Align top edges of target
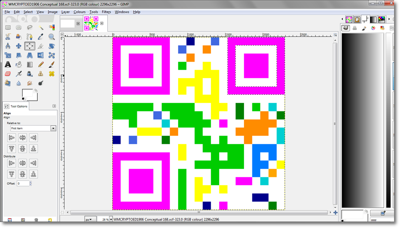The width and height of the screenshot is (400, 228). click(x=11, y=149)
